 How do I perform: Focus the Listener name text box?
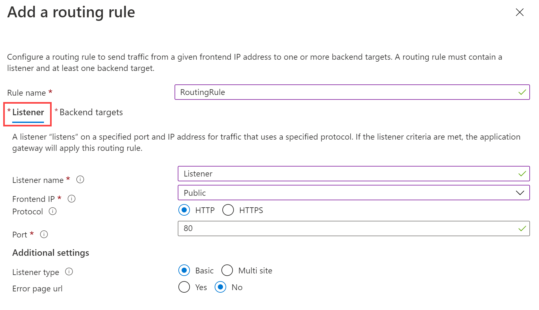tap(321, 174)
